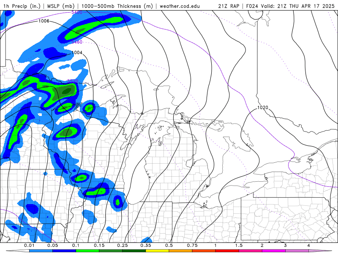Click the purple '5460' thickness label
Image resolution: width=338 pixels, height=253 pixels.
click(x=77, y=42)
